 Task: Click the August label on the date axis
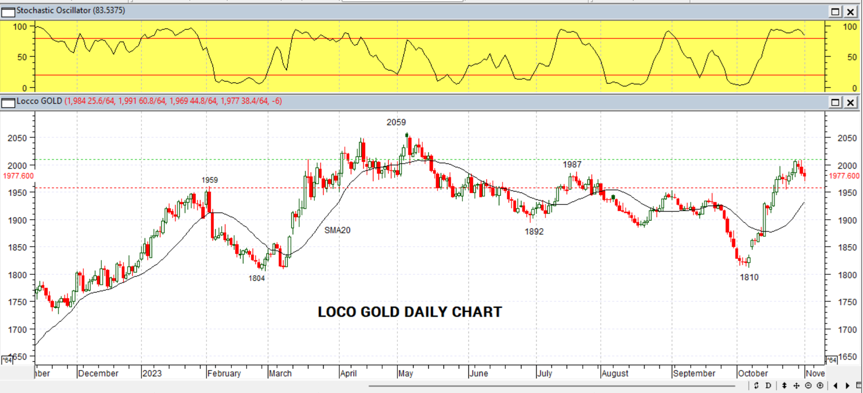tap(615, 373)
